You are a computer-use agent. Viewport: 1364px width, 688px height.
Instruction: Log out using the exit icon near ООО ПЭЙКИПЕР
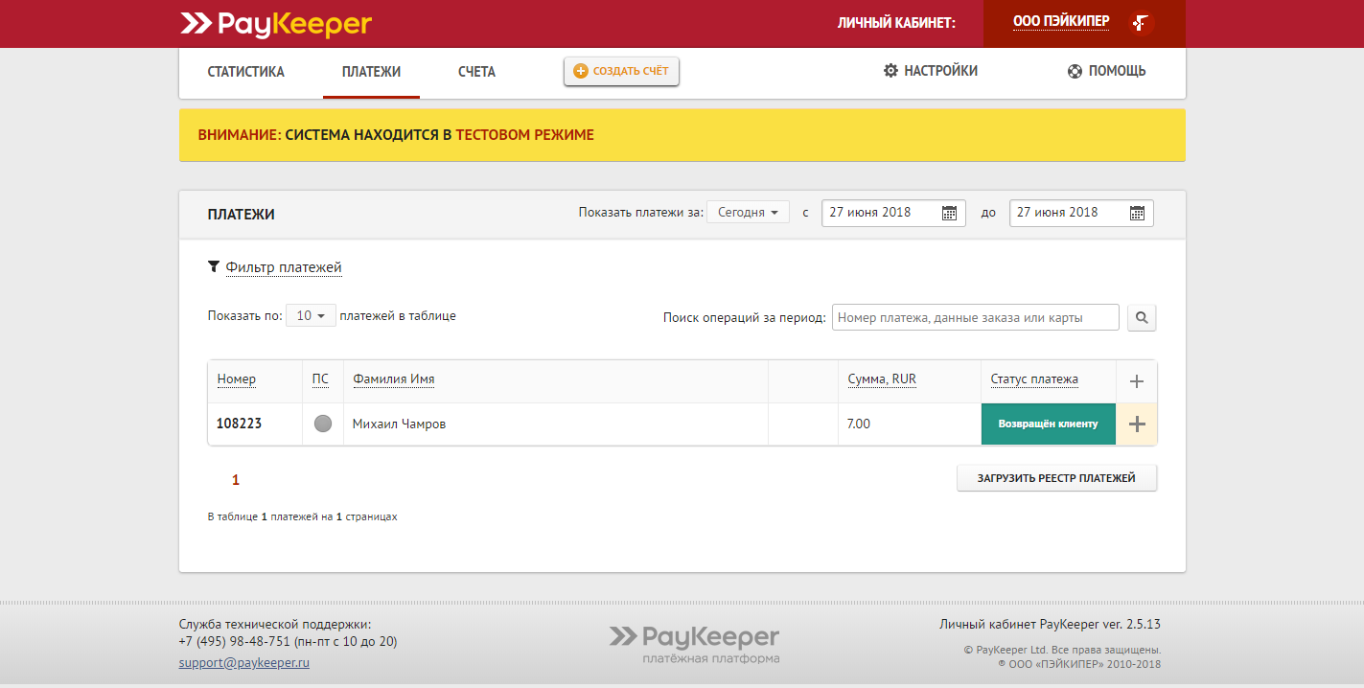[1141, 22]
